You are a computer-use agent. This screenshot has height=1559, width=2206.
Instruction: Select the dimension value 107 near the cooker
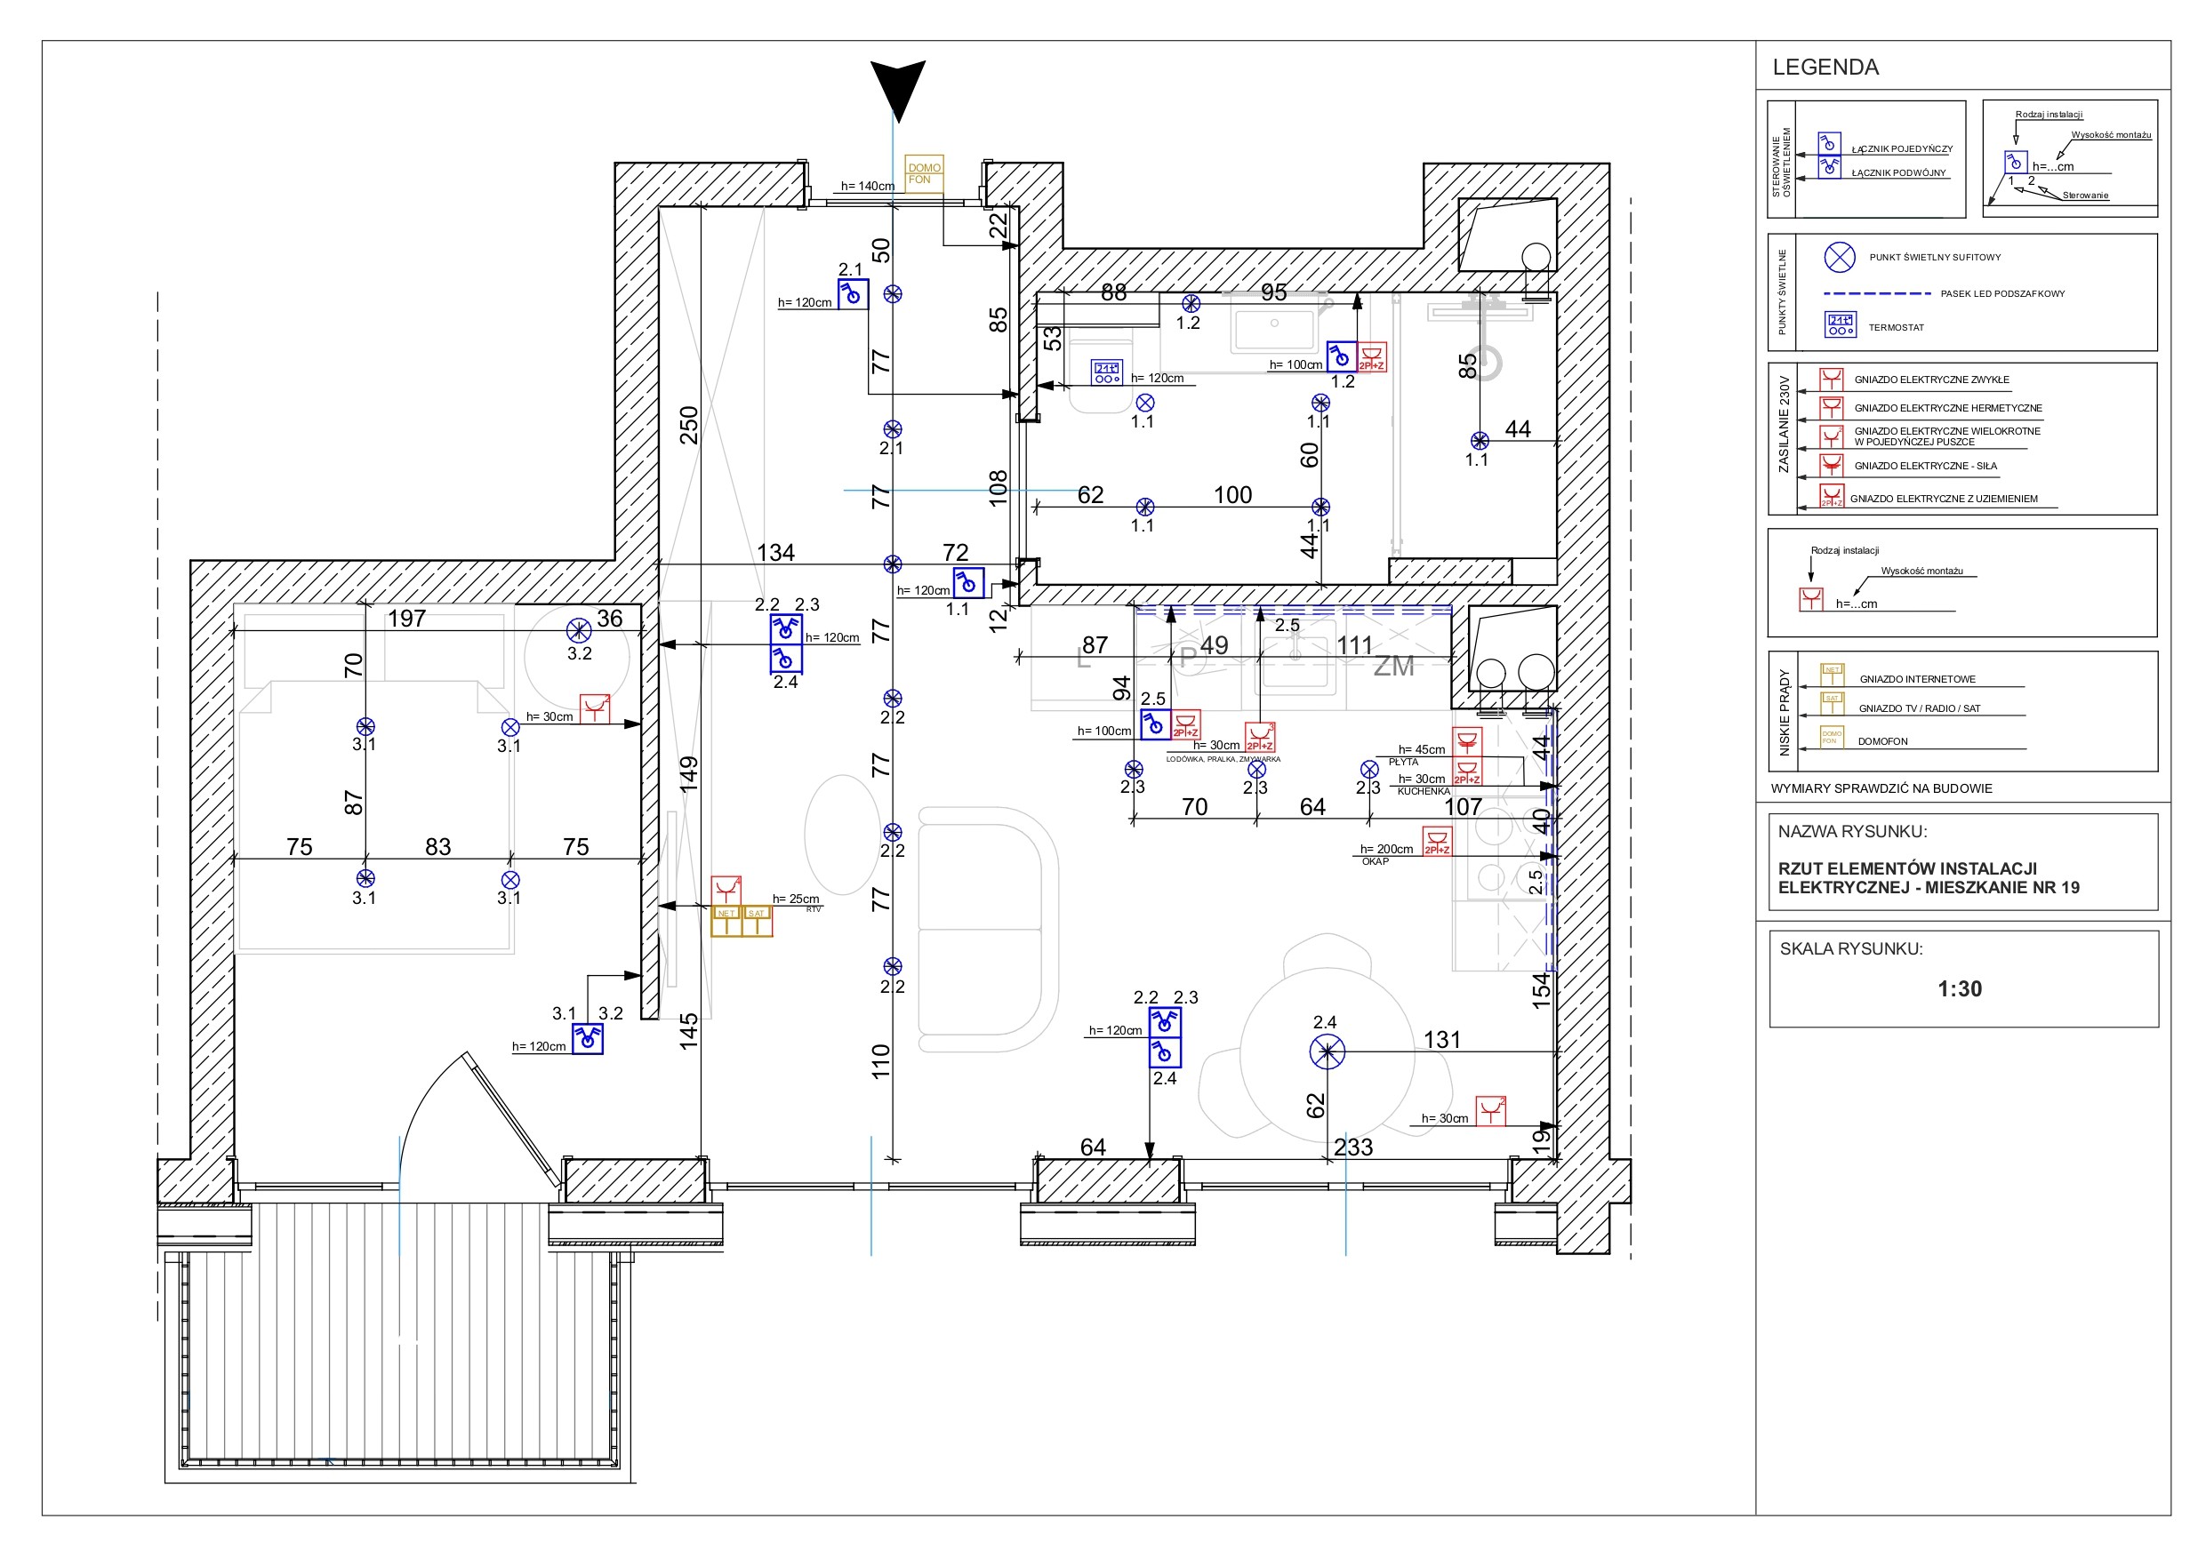coord(1464,807)
